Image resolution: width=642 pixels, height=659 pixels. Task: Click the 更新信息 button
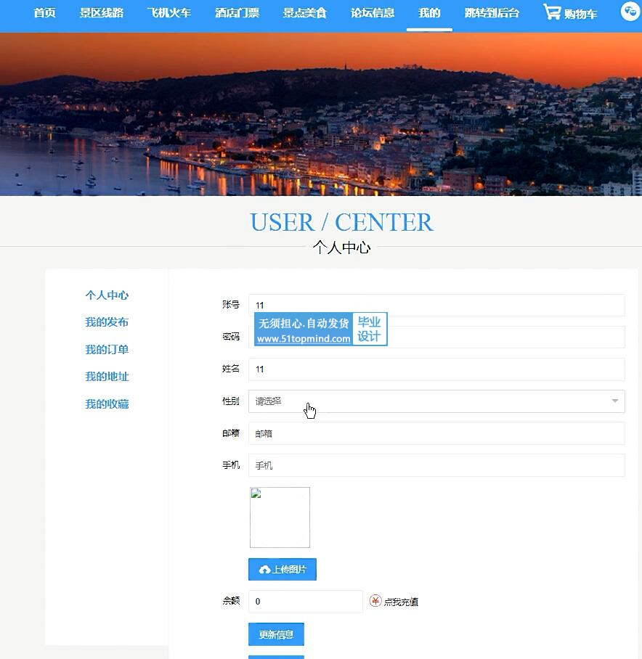coord(276,634)
